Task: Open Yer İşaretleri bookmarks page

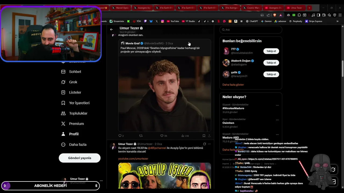Action: tap(75, 103)
